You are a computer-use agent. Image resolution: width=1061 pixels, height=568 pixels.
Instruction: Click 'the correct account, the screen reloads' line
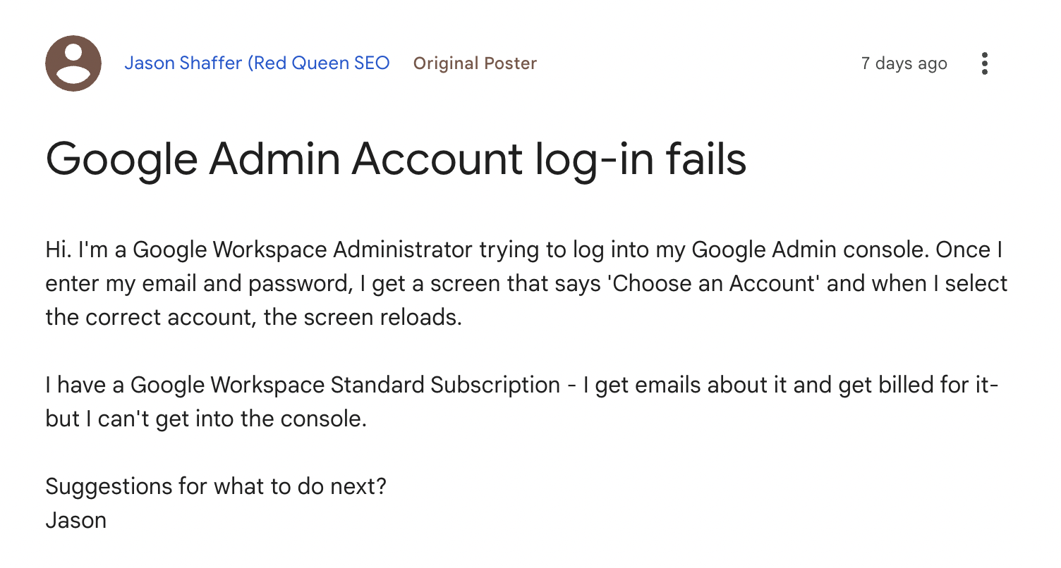tap(253, 317)
